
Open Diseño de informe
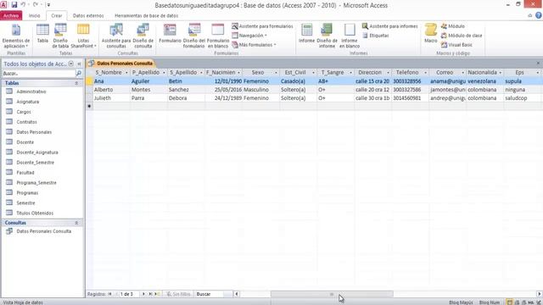click(327, 36)
